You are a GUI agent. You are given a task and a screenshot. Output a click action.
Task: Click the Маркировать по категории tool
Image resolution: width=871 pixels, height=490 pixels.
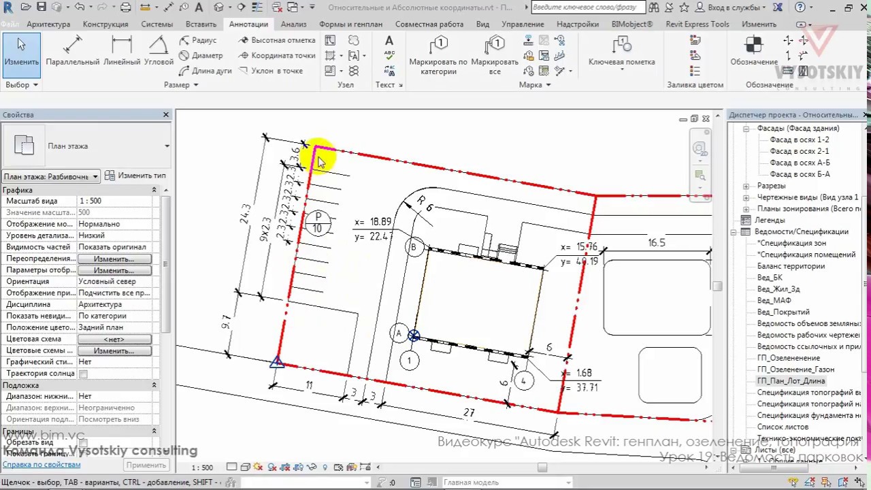coord(438,56)
